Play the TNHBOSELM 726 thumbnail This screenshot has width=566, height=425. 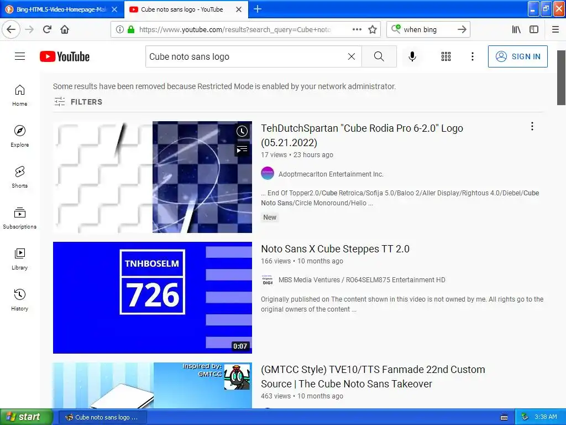(x=153, y=297)
